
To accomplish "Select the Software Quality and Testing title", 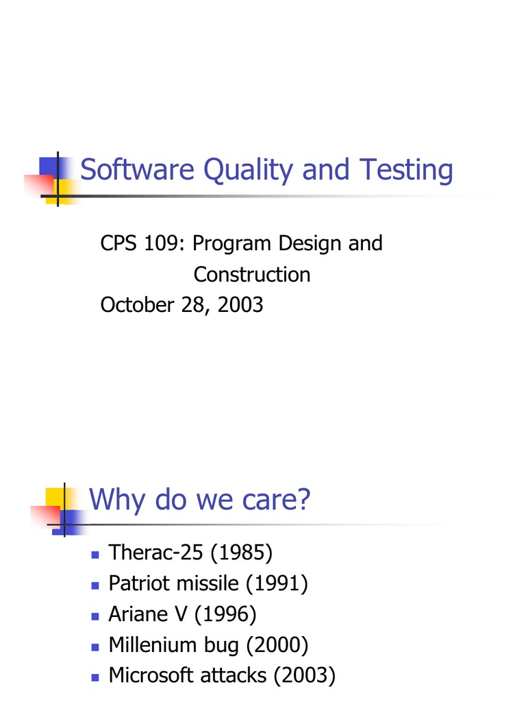I will tap(266, 170).
